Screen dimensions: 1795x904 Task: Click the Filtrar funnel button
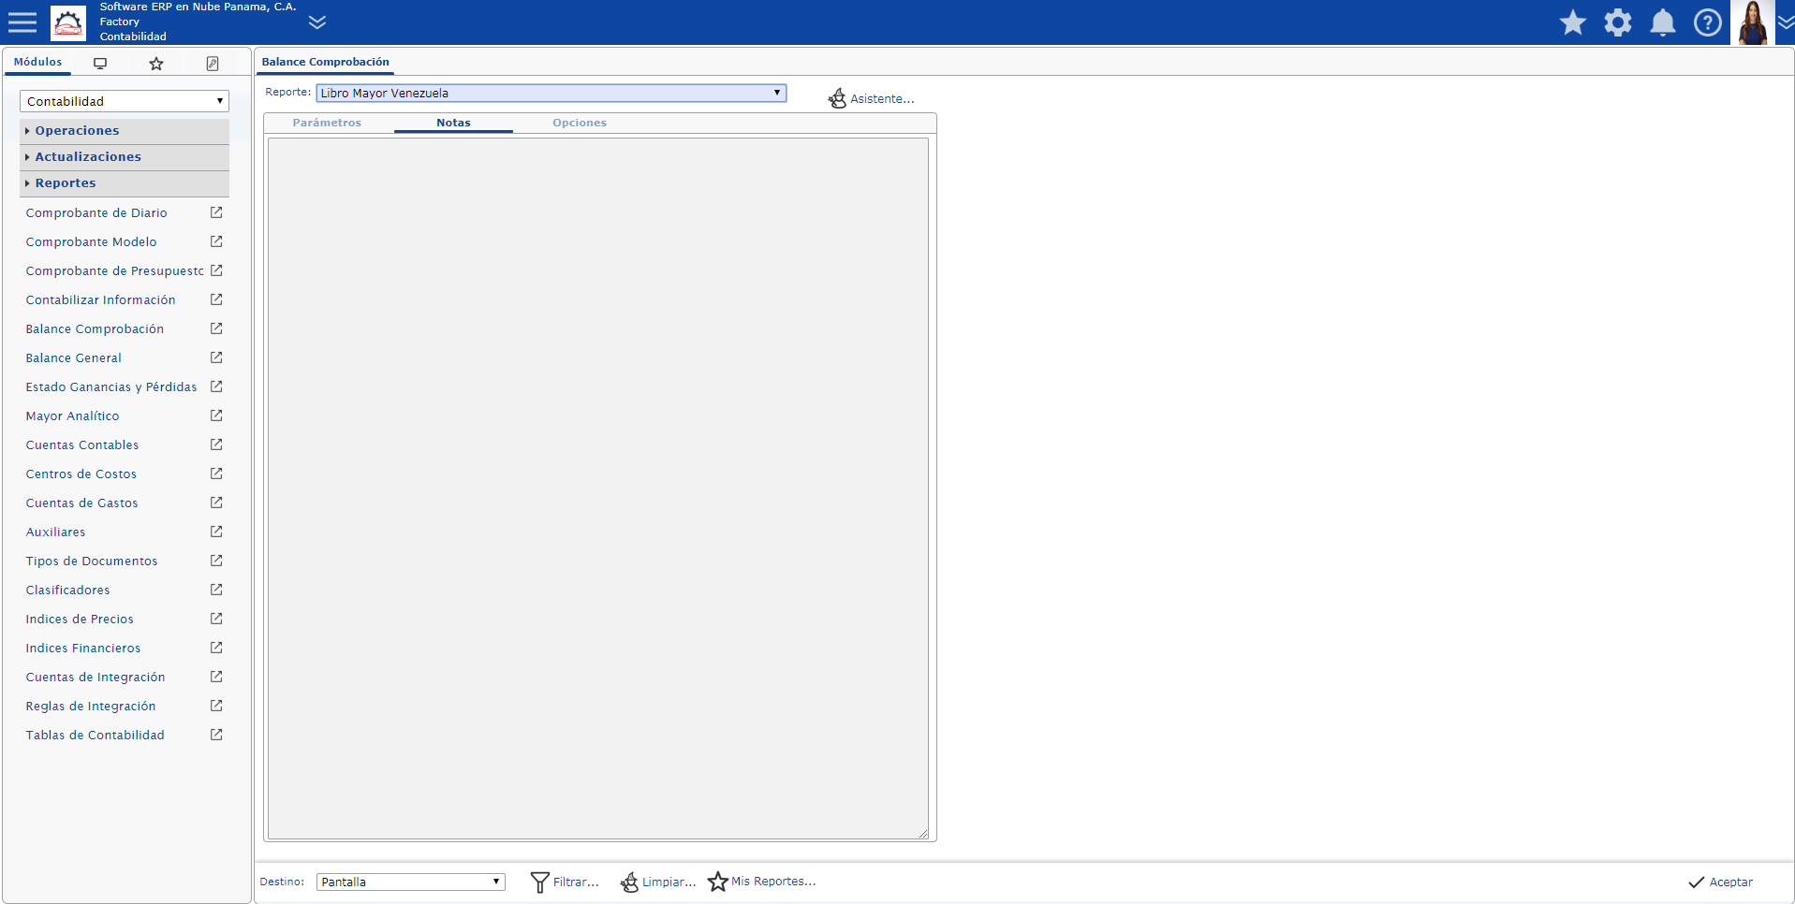[565, 882]
